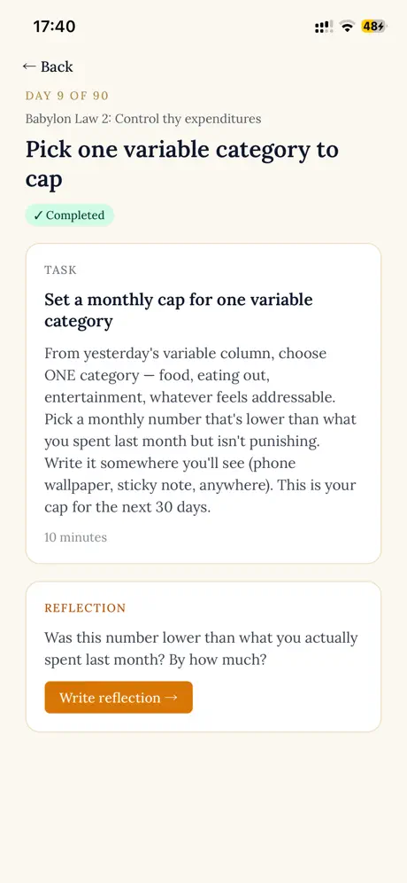Tap the 10 minutes duration label
407x883 pixels.
pyautogui.click(x=75, y=537)
